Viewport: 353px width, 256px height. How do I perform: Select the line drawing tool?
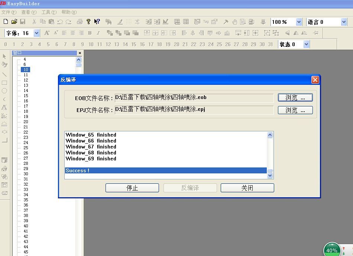pyautogui.click(x=4, y=74)
